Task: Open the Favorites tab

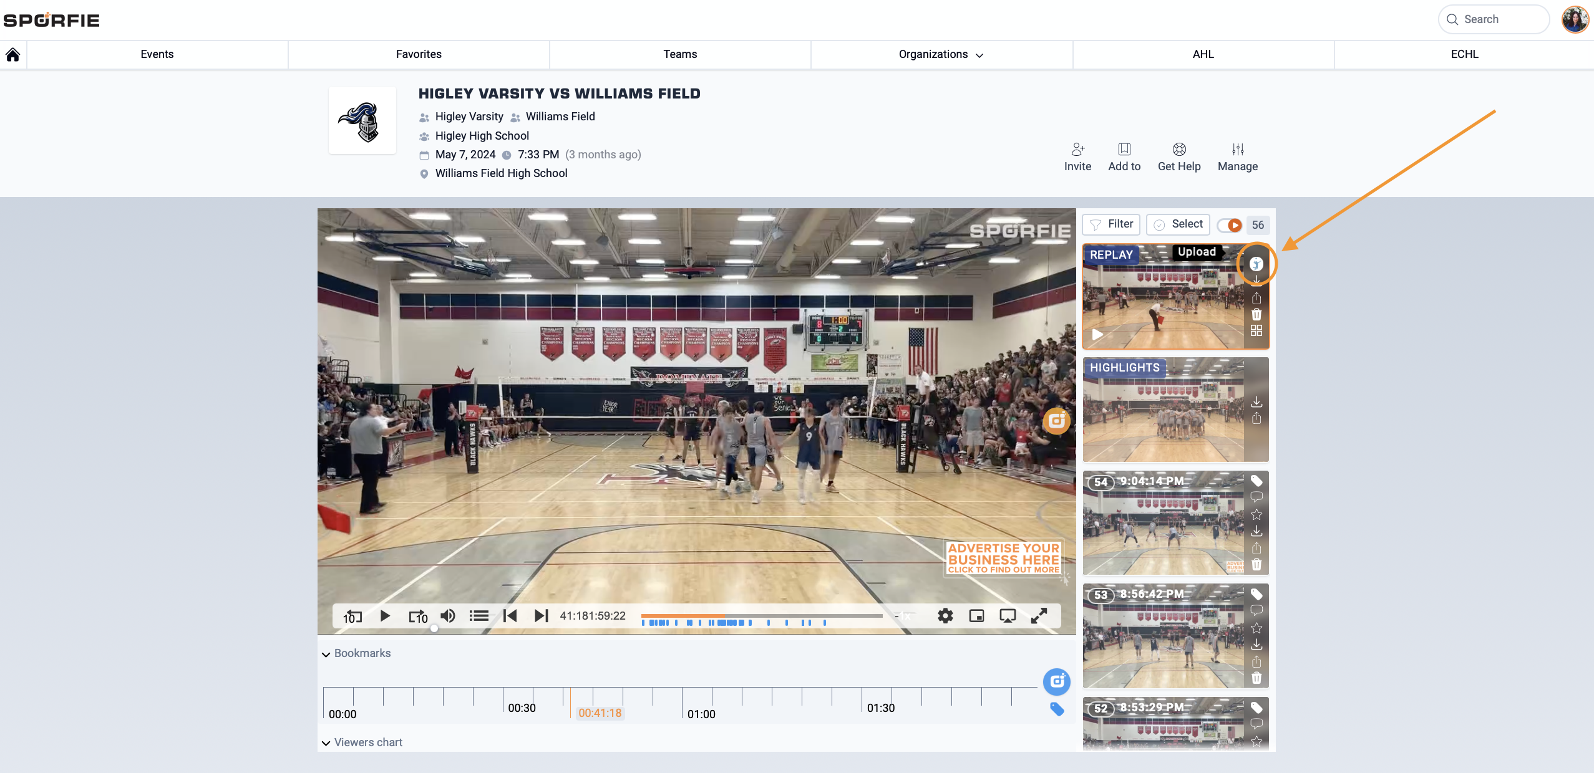Action: click(x=419, y=55)
